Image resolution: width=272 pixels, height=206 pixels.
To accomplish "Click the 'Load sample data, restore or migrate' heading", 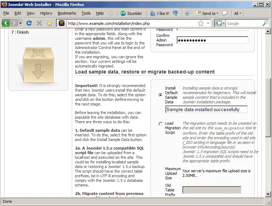I will tap(145, 72).
